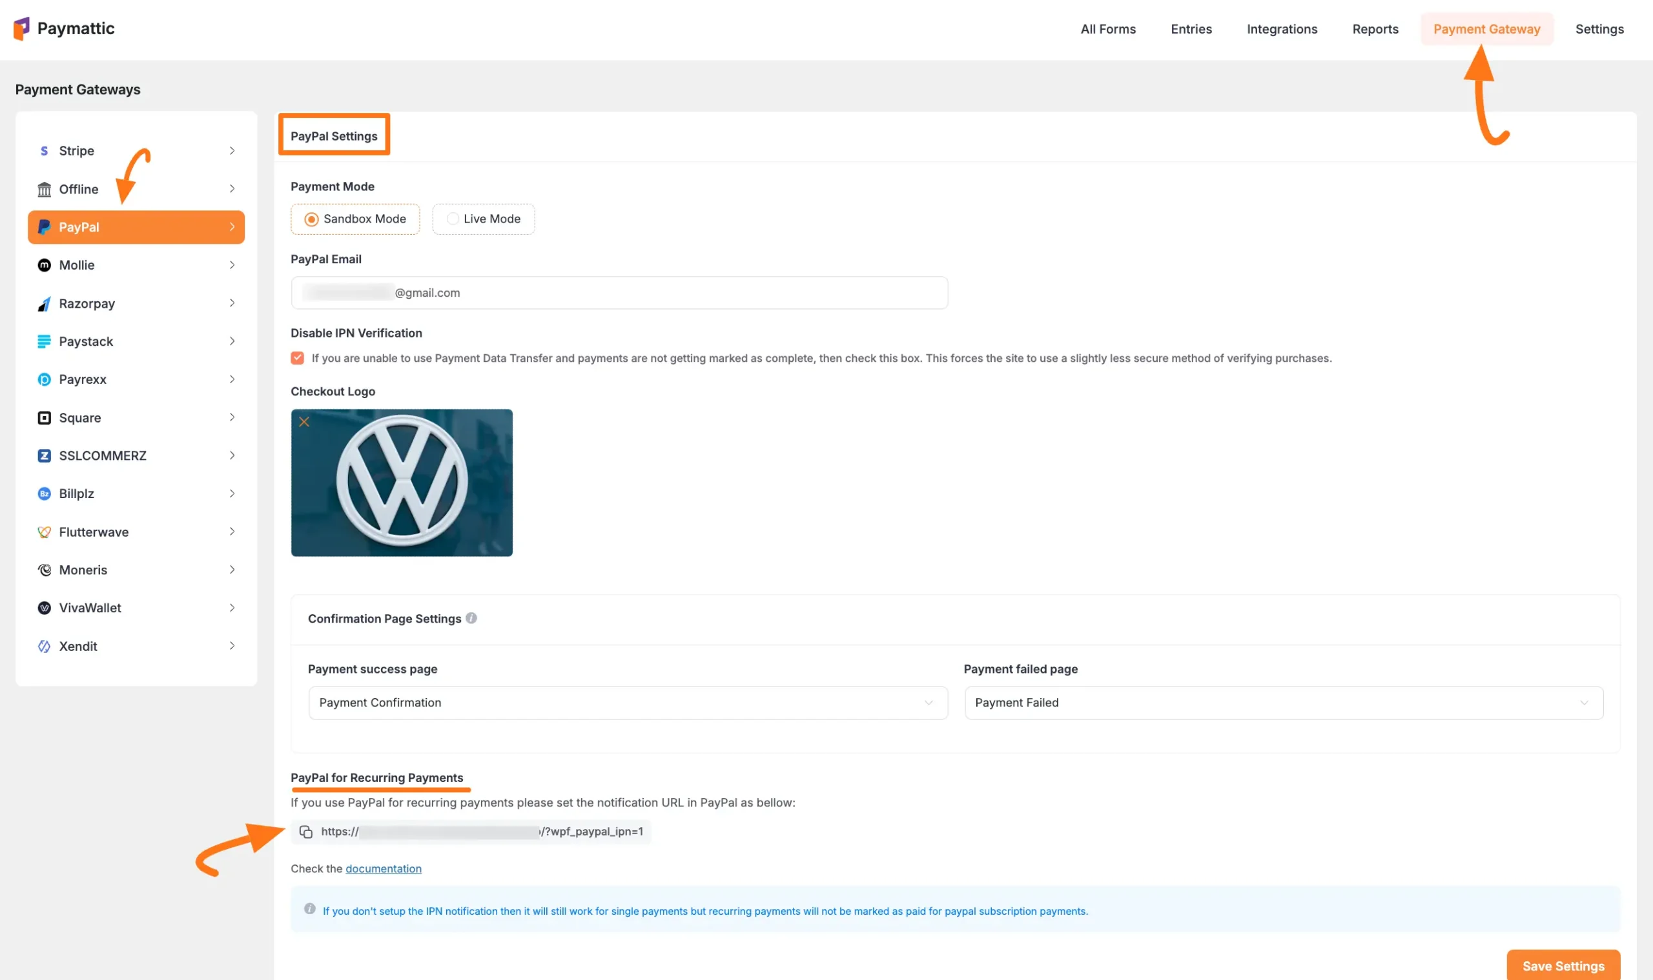Open the documentation link
1653x980 pixels.
click(384, 868)
